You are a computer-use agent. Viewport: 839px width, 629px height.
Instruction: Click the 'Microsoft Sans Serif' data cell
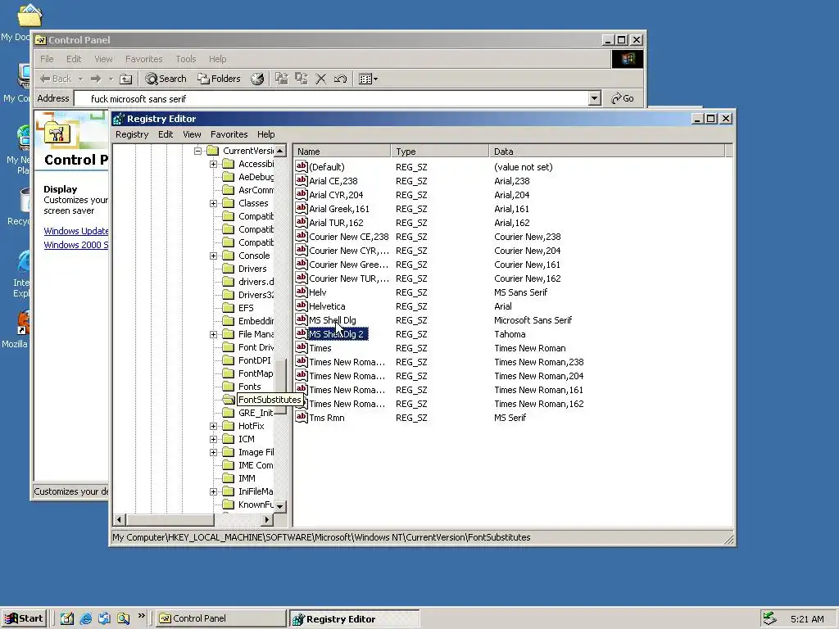[533, 320]
